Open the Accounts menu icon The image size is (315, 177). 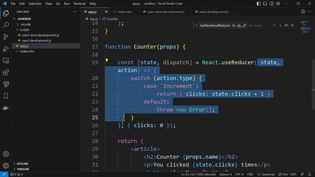(6, 154)
